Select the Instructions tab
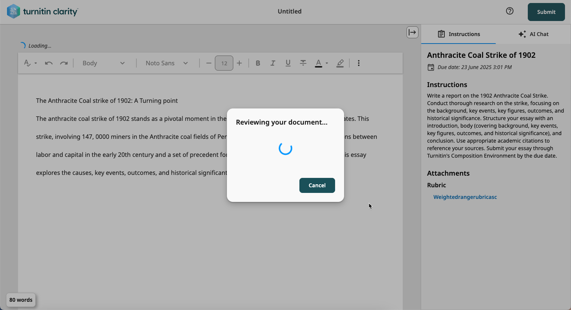571x310 pixels. (x=459, y=34)
